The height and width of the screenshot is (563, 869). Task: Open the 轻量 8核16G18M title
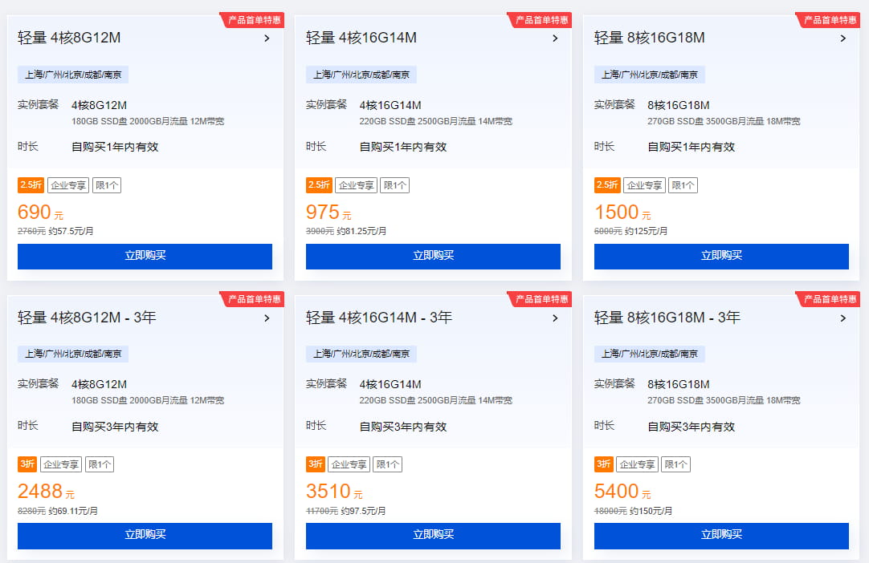pos(649,38)
